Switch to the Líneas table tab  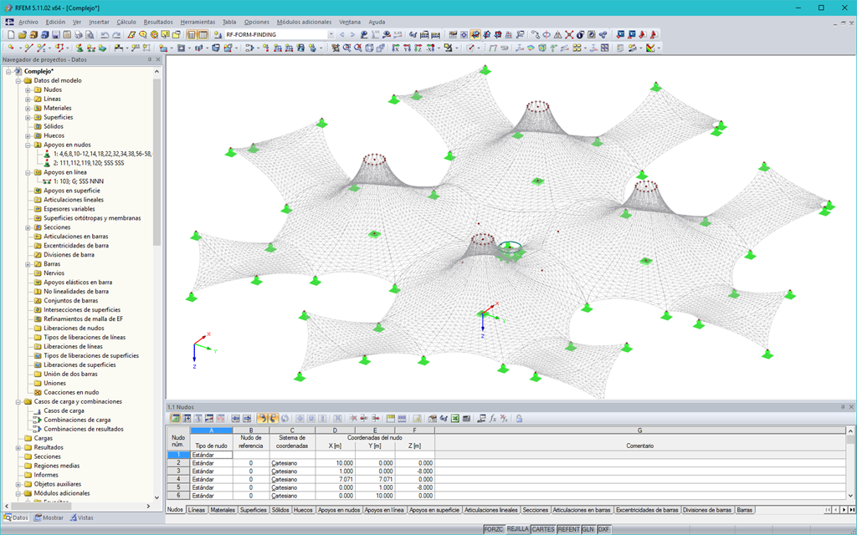click(x=196, y=510)
